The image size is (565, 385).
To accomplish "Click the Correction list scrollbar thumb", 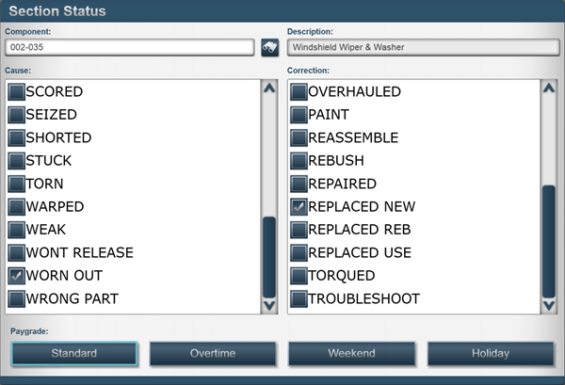I will 549,242.
